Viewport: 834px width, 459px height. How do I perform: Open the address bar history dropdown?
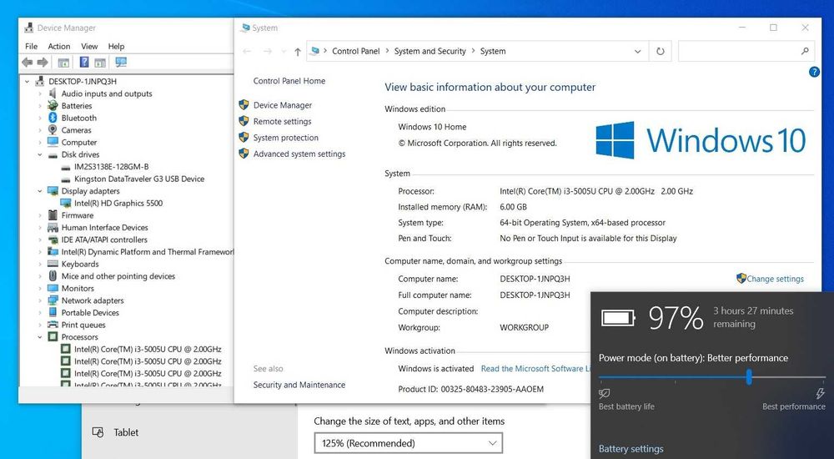637,52
